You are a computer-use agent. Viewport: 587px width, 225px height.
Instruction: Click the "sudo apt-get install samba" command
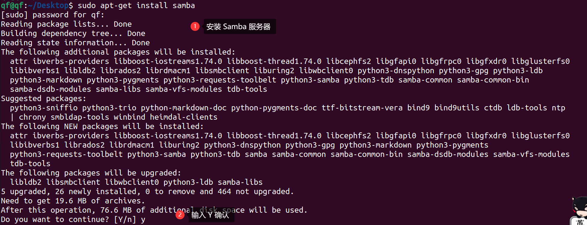point(136,5)
